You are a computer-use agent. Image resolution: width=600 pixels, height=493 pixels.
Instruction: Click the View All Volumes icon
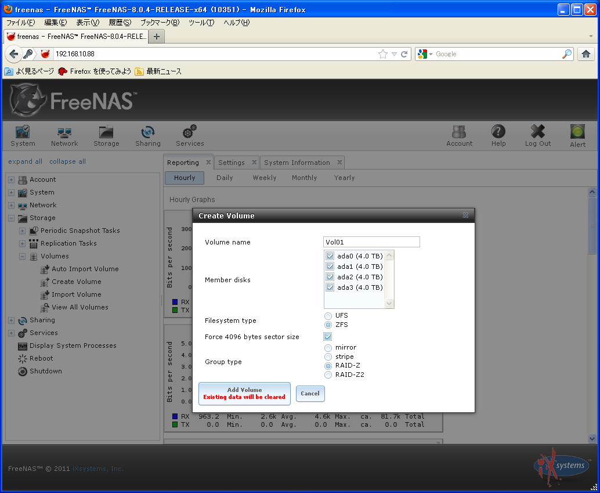click(45, 307)
